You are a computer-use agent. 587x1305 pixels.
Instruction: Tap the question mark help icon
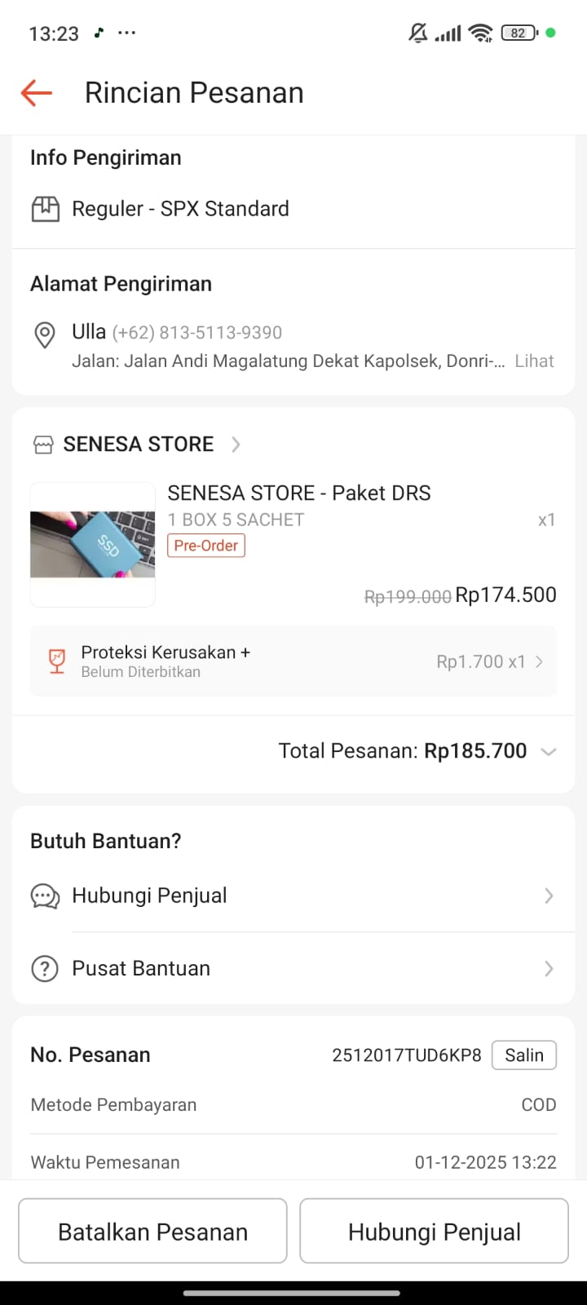tap(45, 969)
